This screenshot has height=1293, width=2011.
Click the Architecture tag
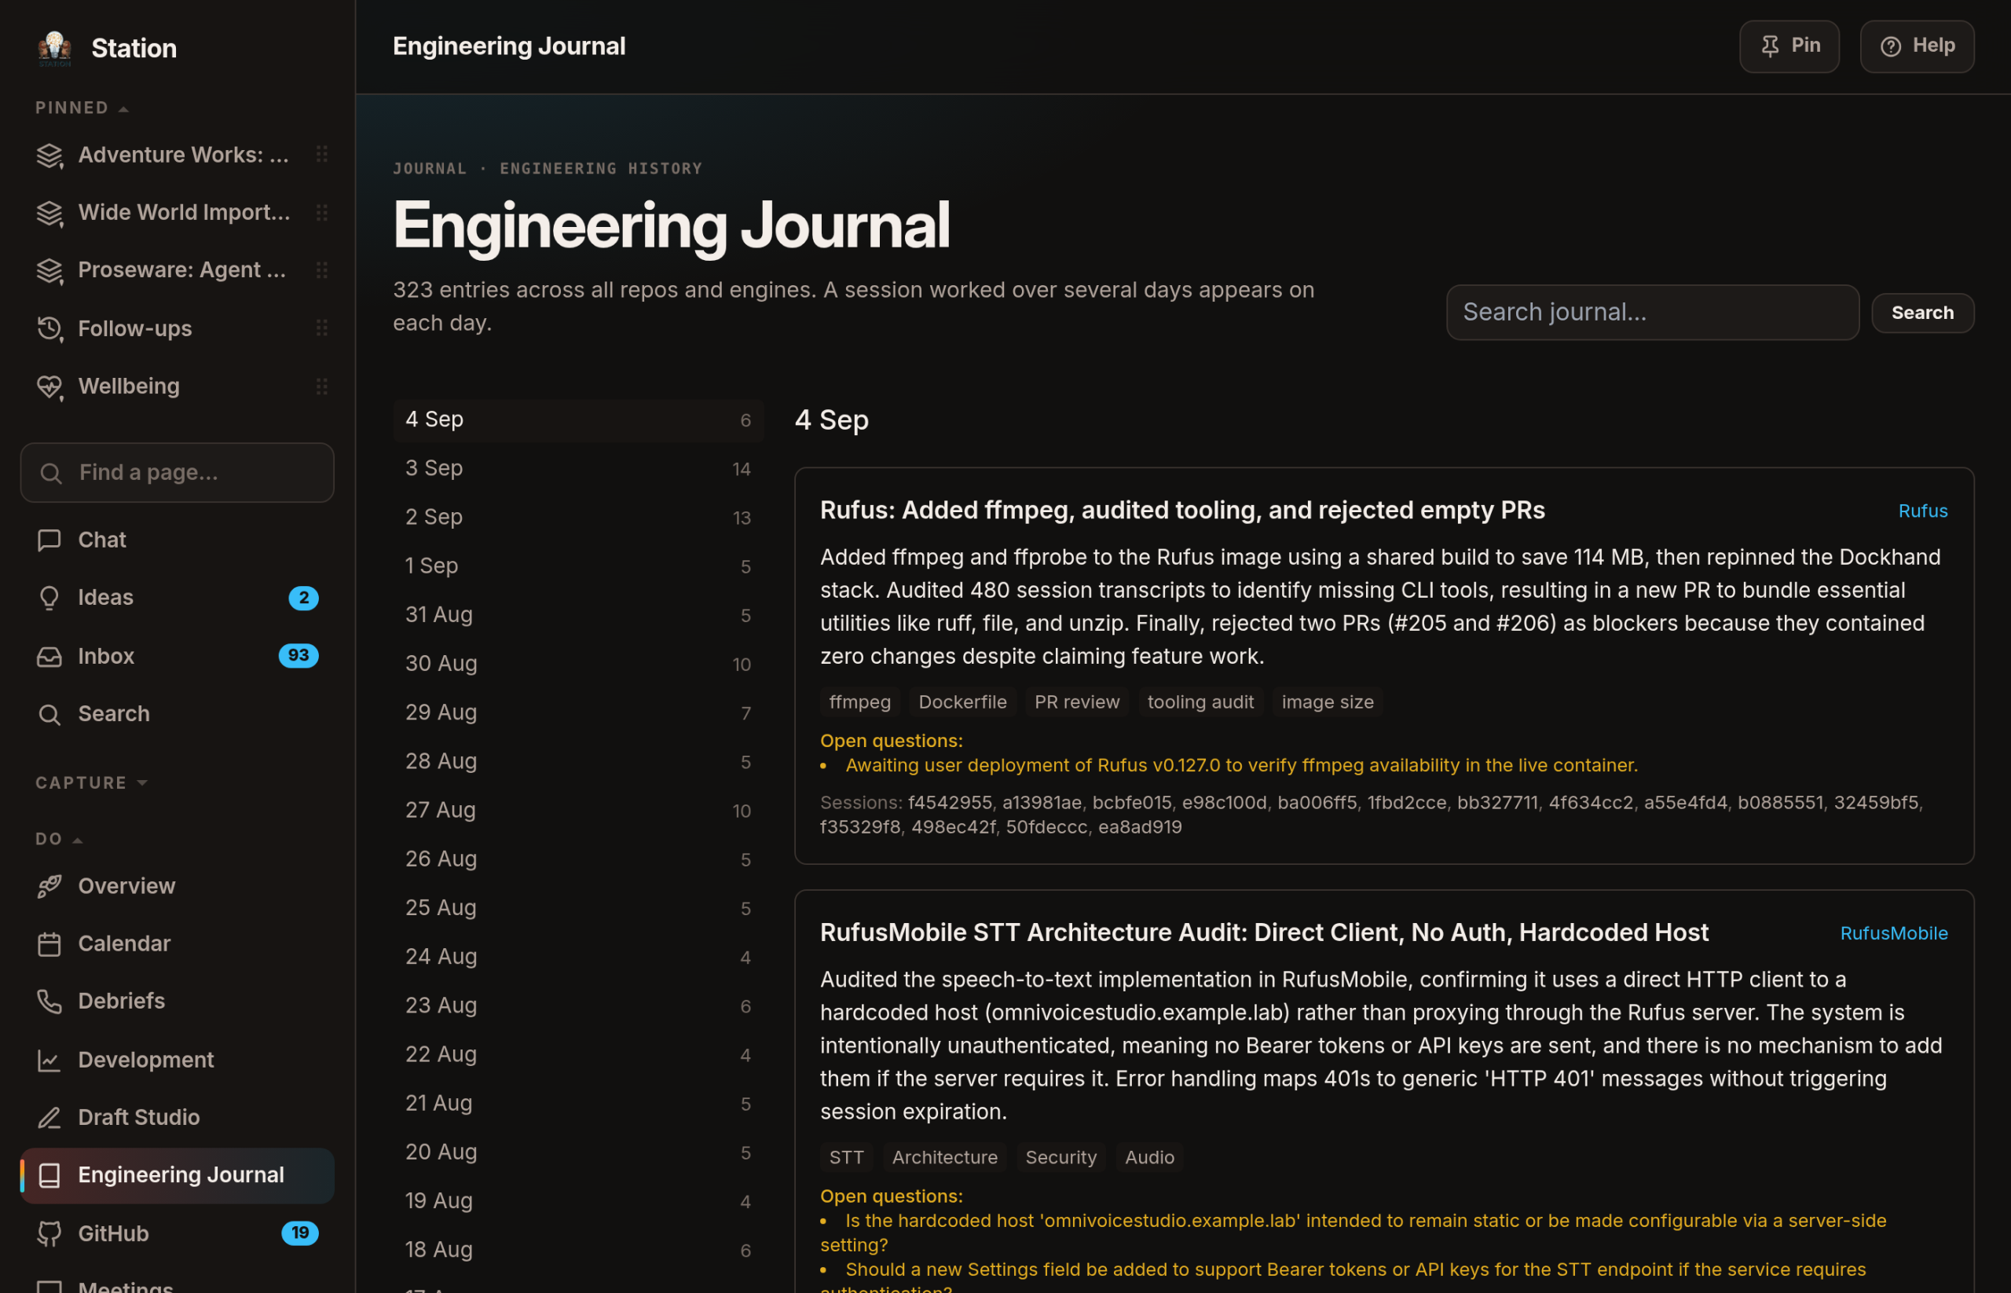tap(945, 1157)
